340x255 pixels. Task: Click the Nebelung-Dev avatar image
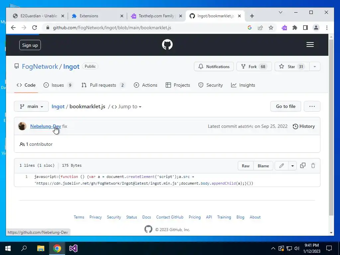(22, 126)
